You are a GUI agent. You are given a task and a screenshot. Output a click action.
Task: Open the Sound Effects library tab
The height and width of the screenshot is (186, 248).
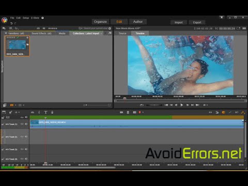(41, 34)
